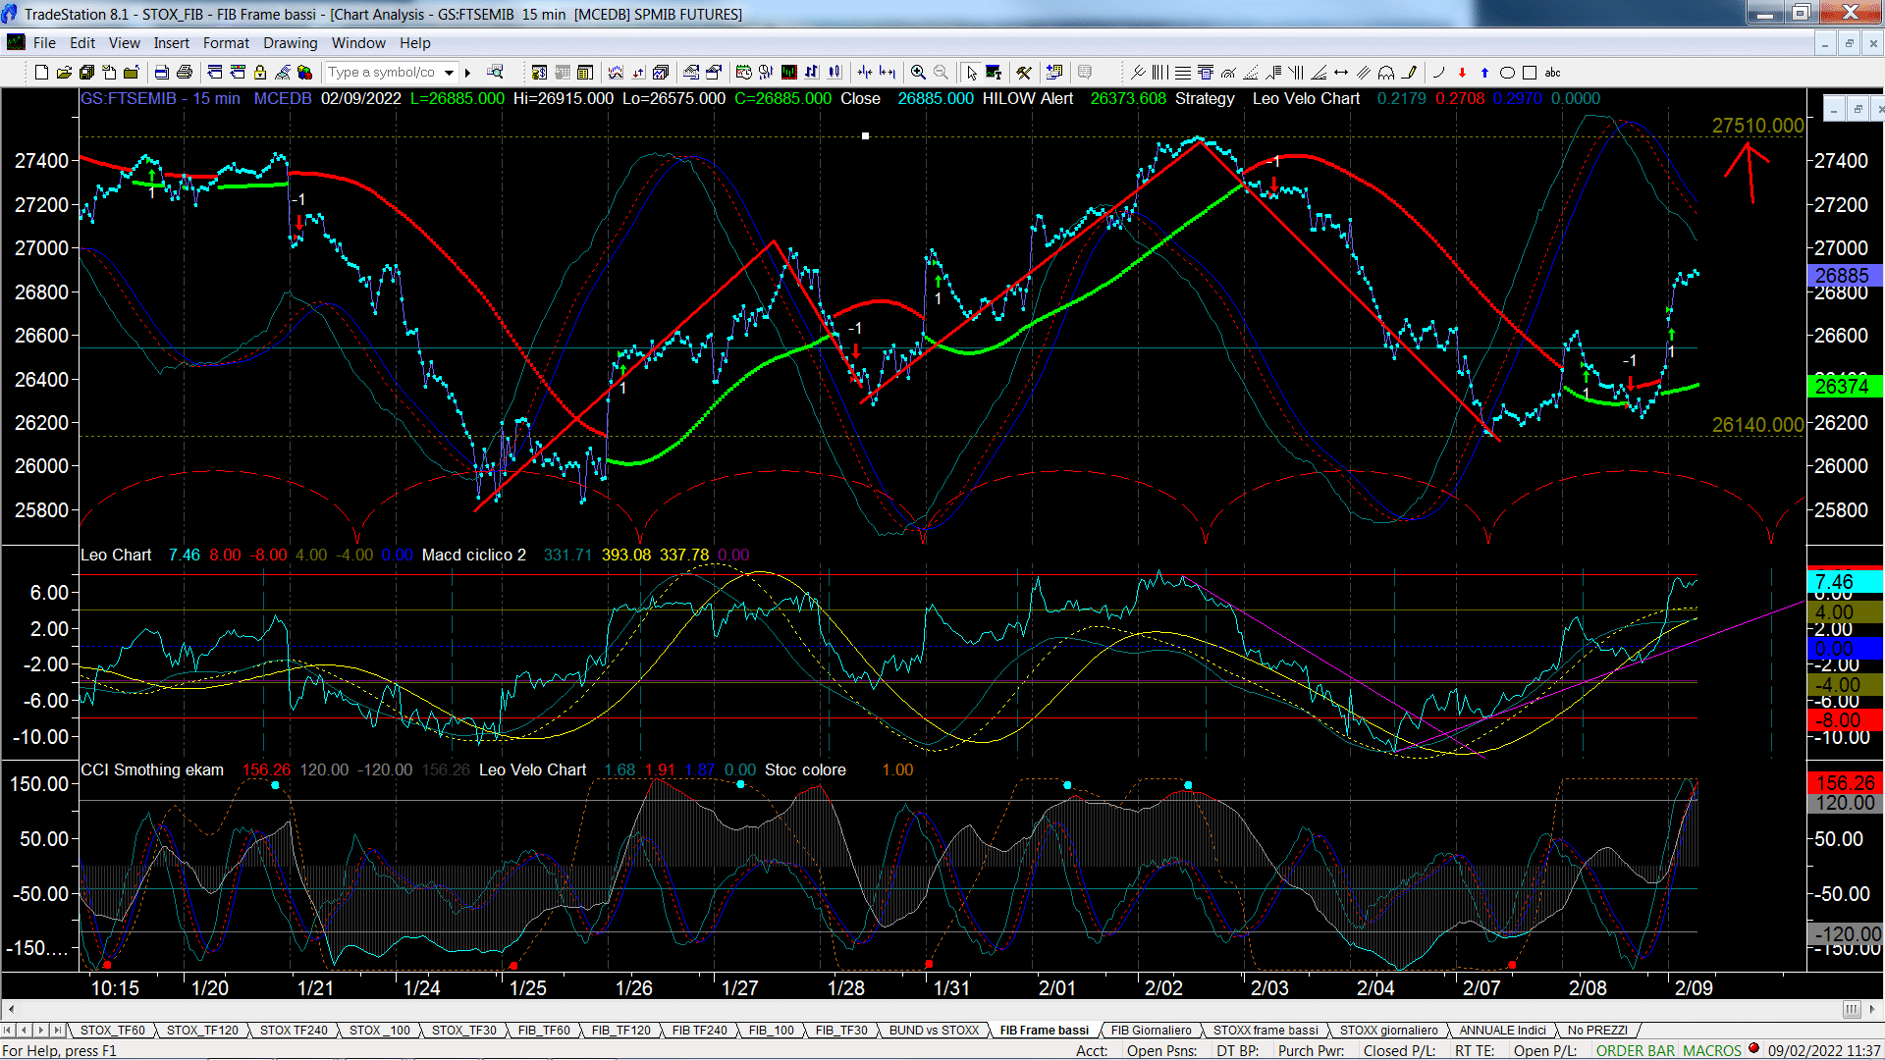Switch to the ANNUALE Indici tab
This screenshot has width=1885, height=1060.
coord(1502,1031)
